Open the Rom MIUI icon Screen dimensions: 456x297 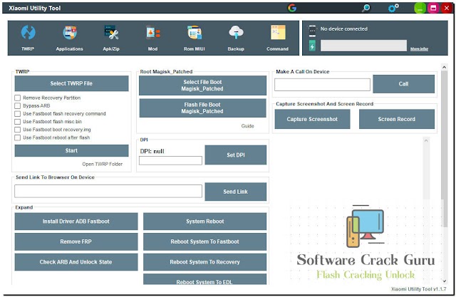195,33
